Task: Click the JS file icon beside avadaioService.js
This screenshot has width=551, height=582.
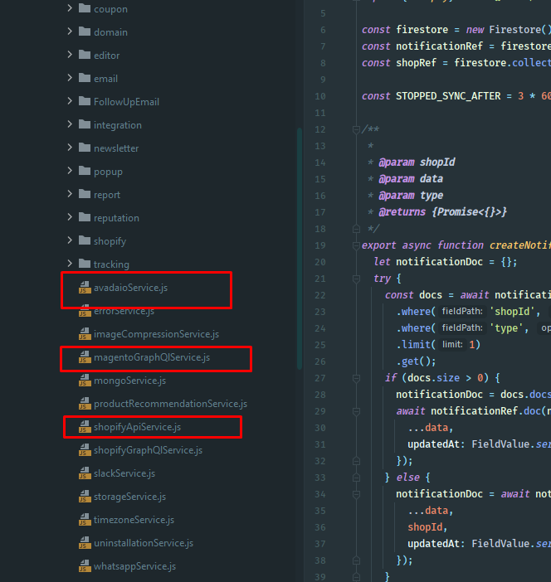Action: click(x=85, y=288)
